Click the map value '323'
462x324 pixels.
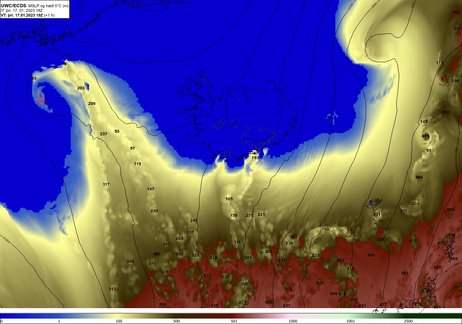click(195, 255)
